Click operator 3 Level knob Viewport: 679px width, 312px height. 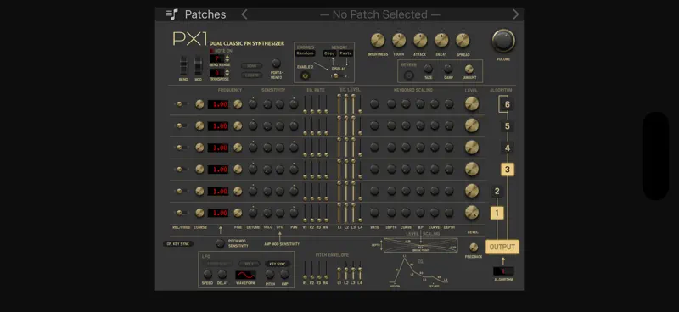click(472, 170)
